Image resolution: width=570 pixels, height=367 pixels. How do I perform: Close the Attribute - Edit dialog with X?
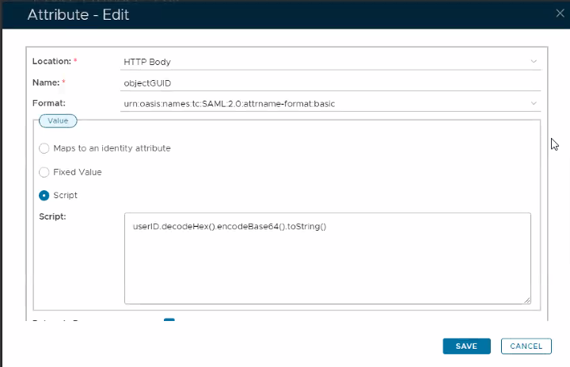click(560, 13)
